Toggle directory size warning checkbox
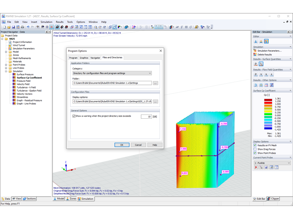The width and height of the screenshot is (293, 219). pos(74,116)
